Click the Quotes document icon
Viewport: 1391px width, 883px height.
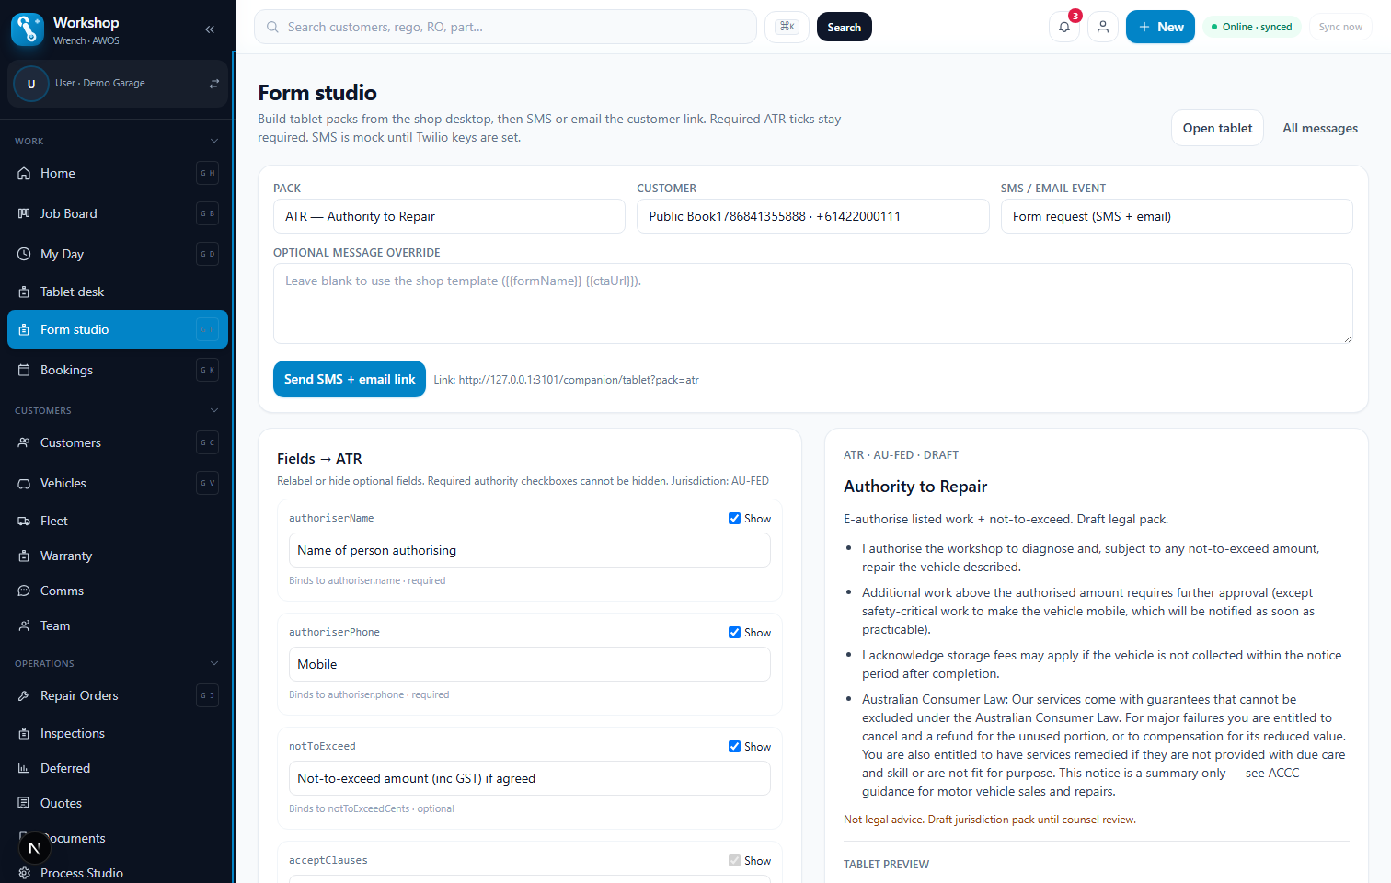[x=24, y=803]
